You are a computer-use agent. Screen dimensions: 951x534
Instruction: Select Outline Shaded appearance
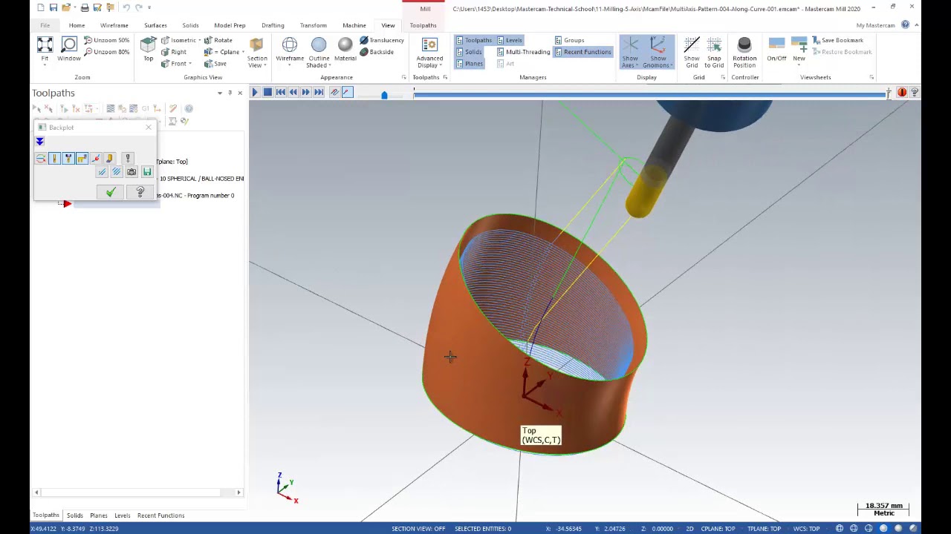click(319, 50)
